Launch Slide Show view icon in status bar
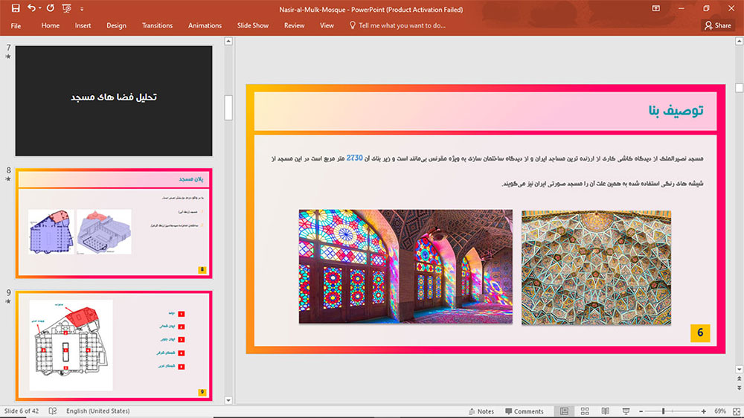 [x=626, y=411]
